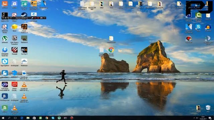Open taskbar search
The image size is (214, 120).
pos(9,118)
